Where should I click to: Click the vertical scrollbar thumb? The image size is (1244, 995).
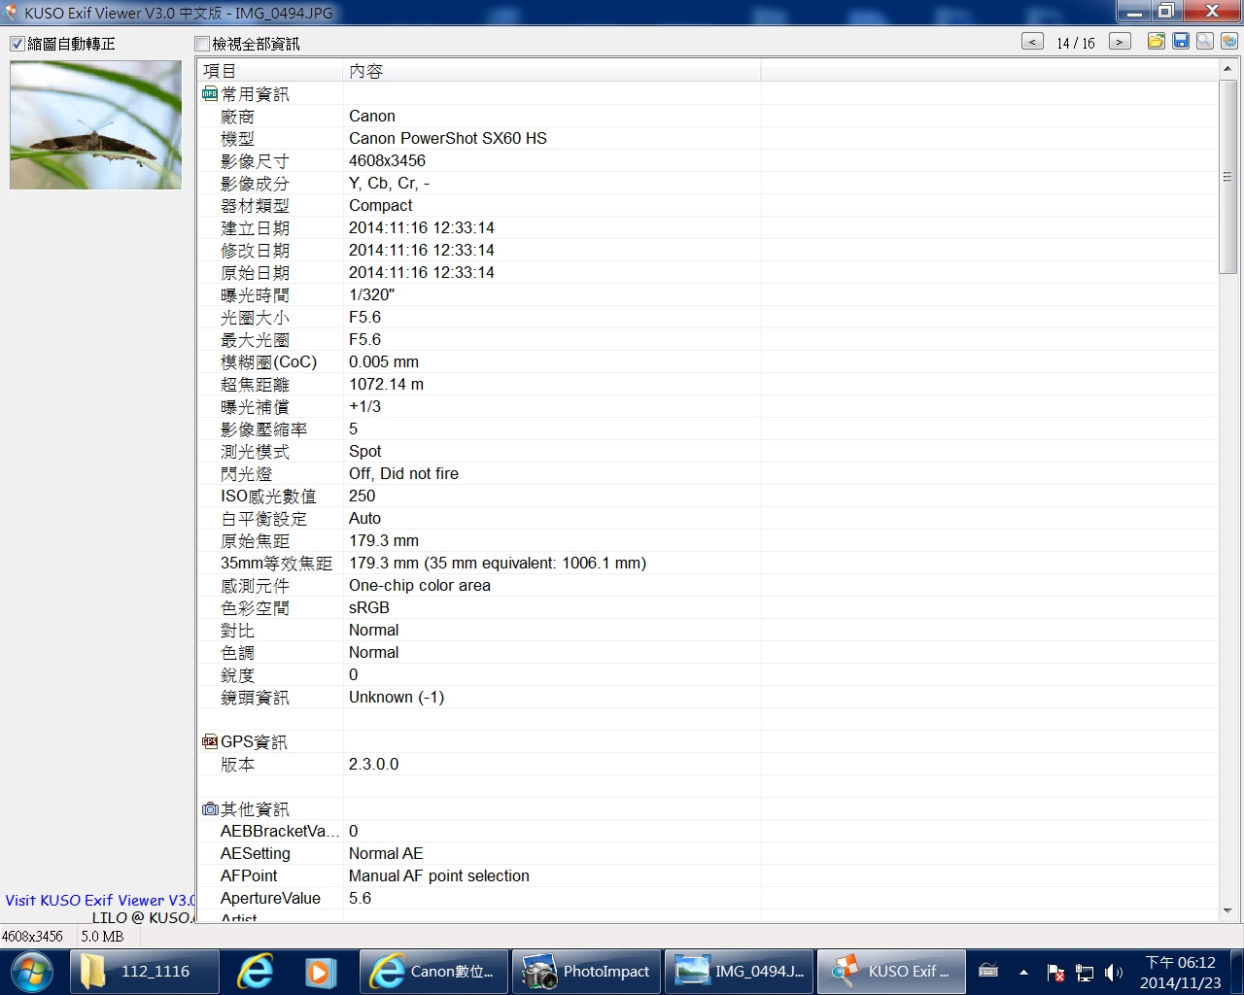[1227, 177]
